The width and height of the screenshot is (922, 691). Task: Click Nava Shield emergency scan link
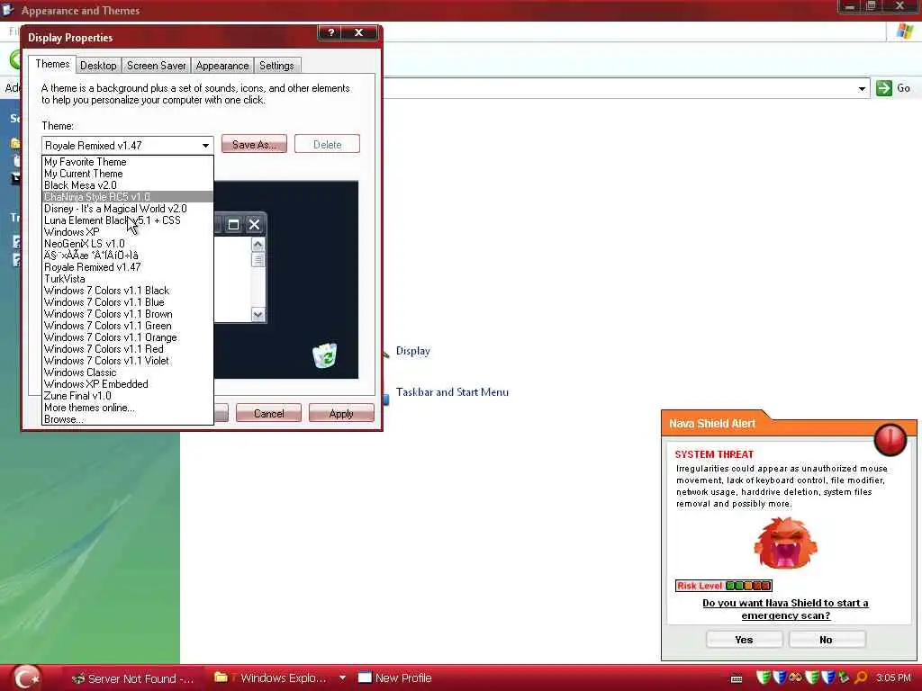pos(785,609)
